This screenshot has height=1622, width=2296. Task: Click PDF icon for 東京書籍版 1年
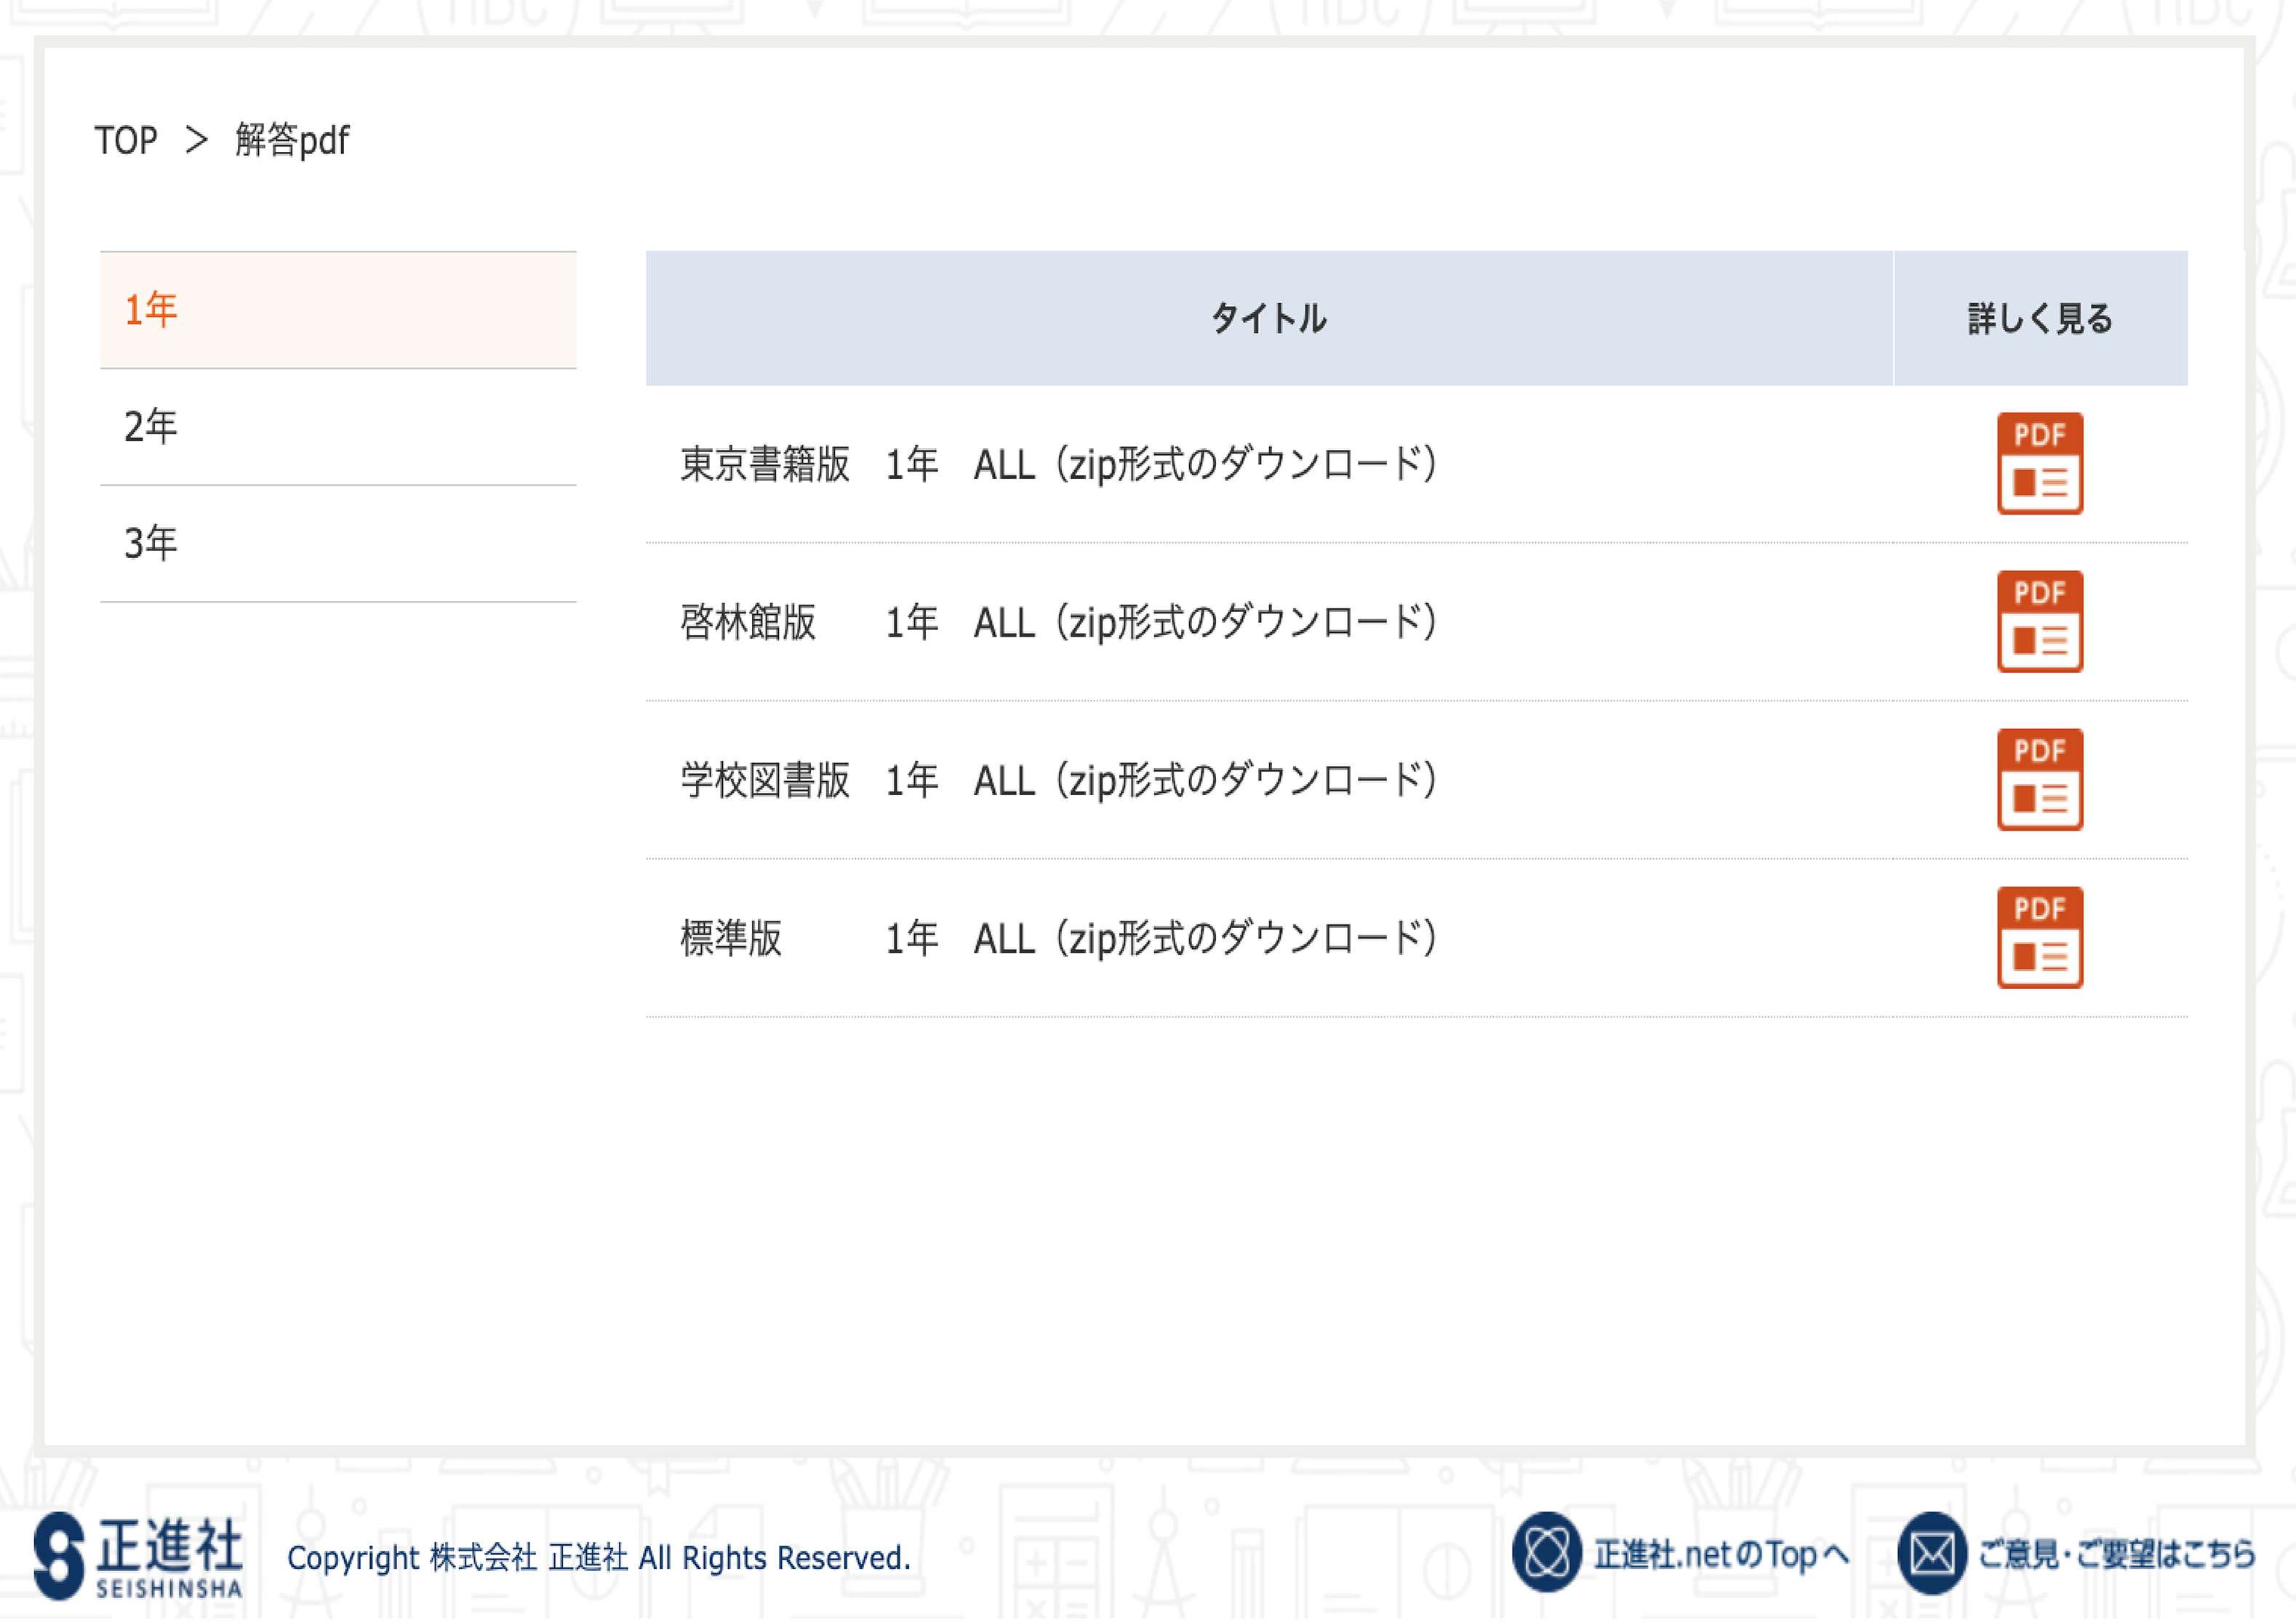click(2039, 464)
